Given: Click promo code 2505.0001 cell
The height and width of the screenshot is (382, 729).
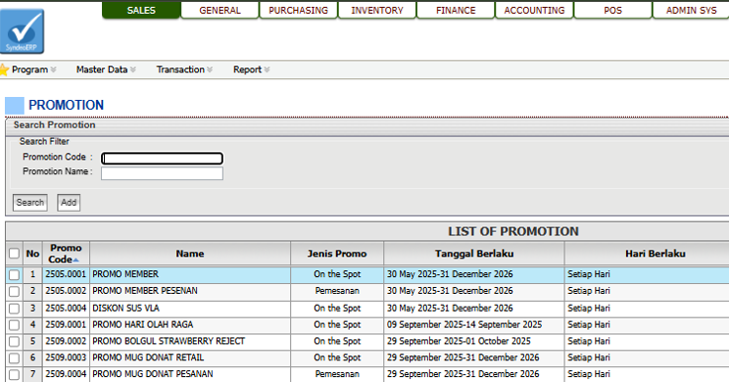Looking at the screenshot, I should point(65,274).
